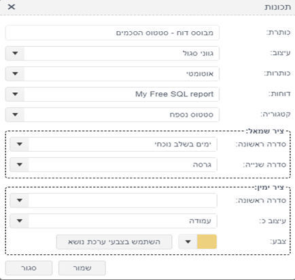
Task: Expand the עיצוב כ dropdown arrow
Action: click(20, 220)
